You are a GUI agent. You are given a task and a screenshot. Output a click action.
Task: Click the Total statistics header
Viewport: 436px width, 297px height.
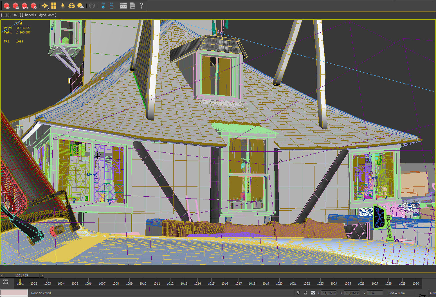(x=19, y=23)
